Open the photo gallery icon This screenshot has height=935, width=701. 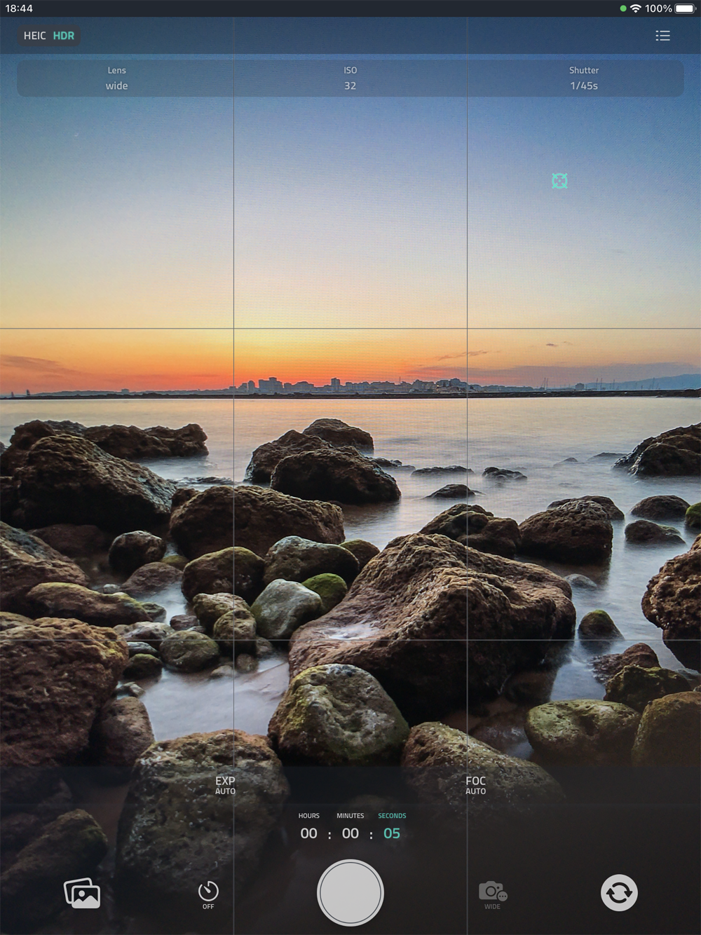point(82,893)
